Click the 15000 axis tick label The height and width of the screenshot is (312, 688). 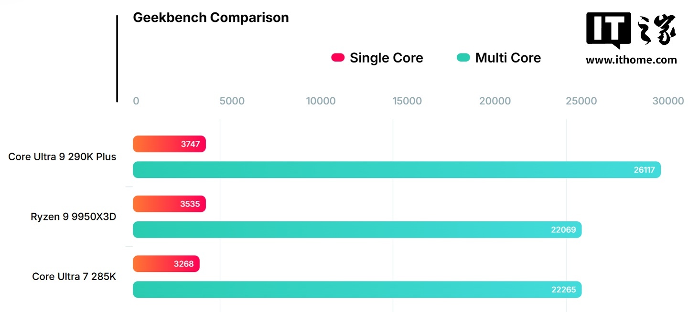pyautogui.click(x=407, y=101)
